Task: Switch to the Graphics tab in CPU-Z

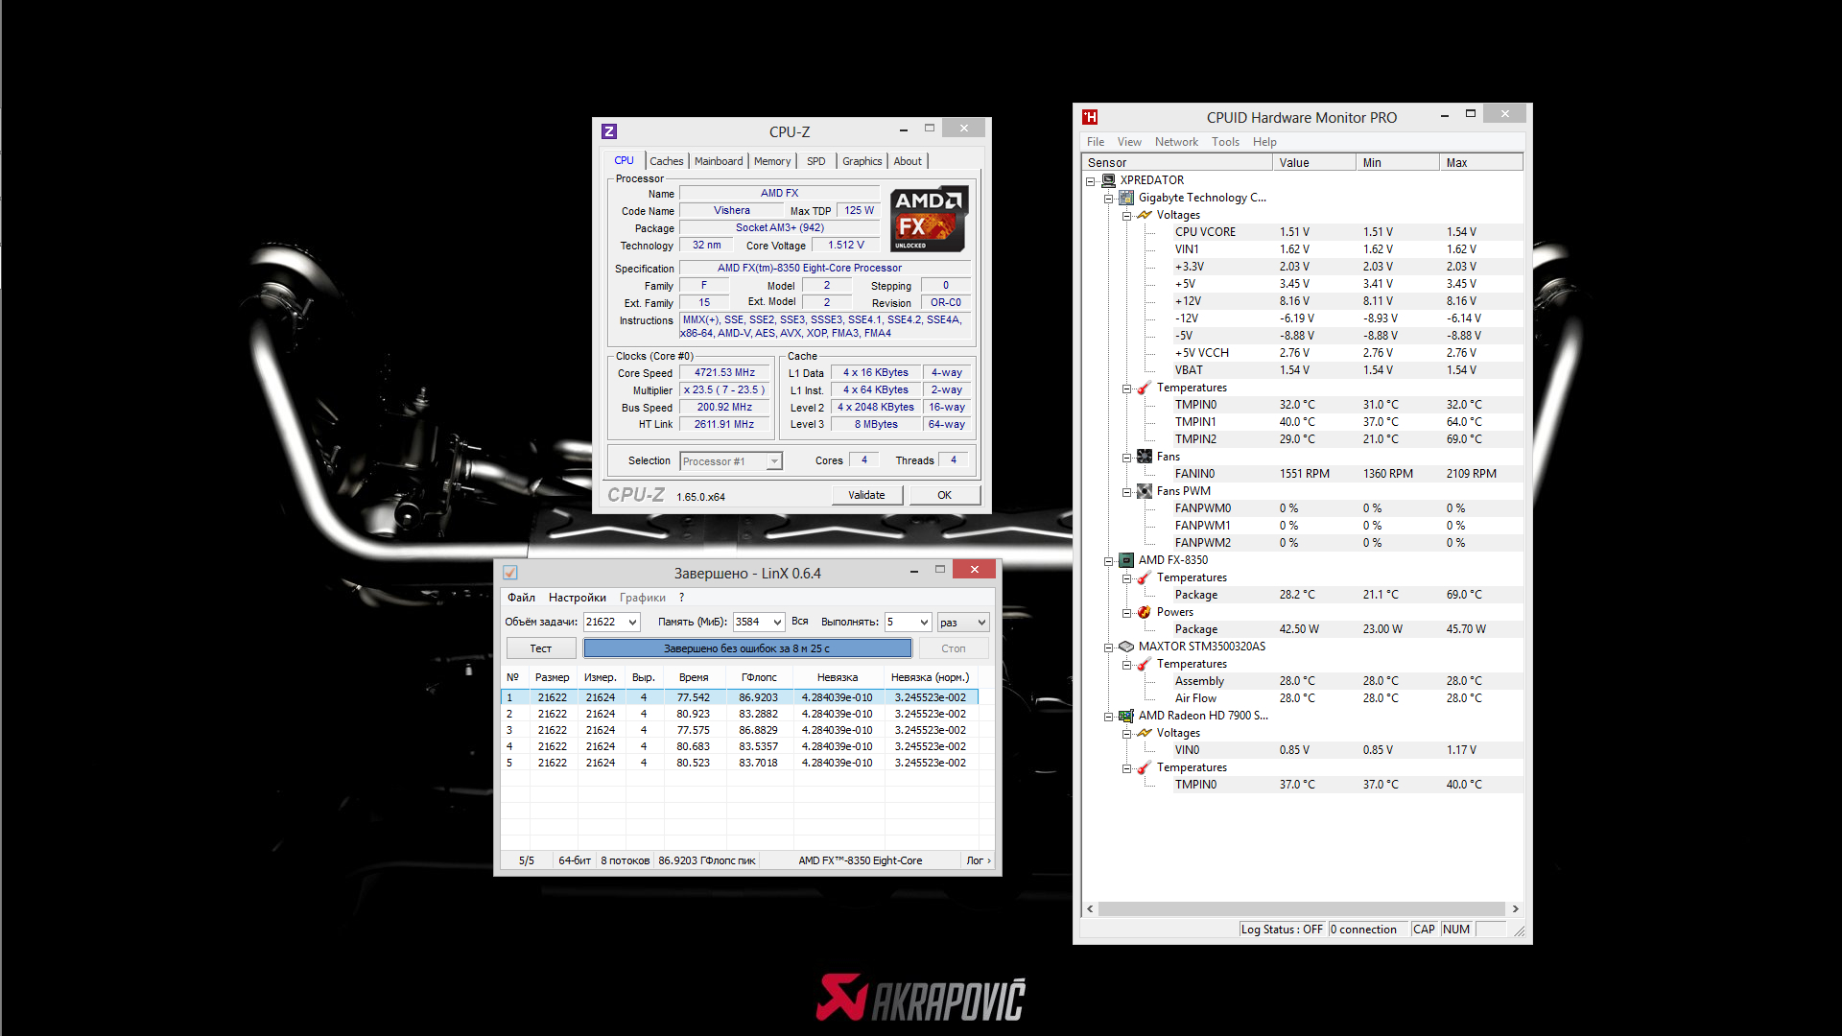Action: [x=862, y=161]
